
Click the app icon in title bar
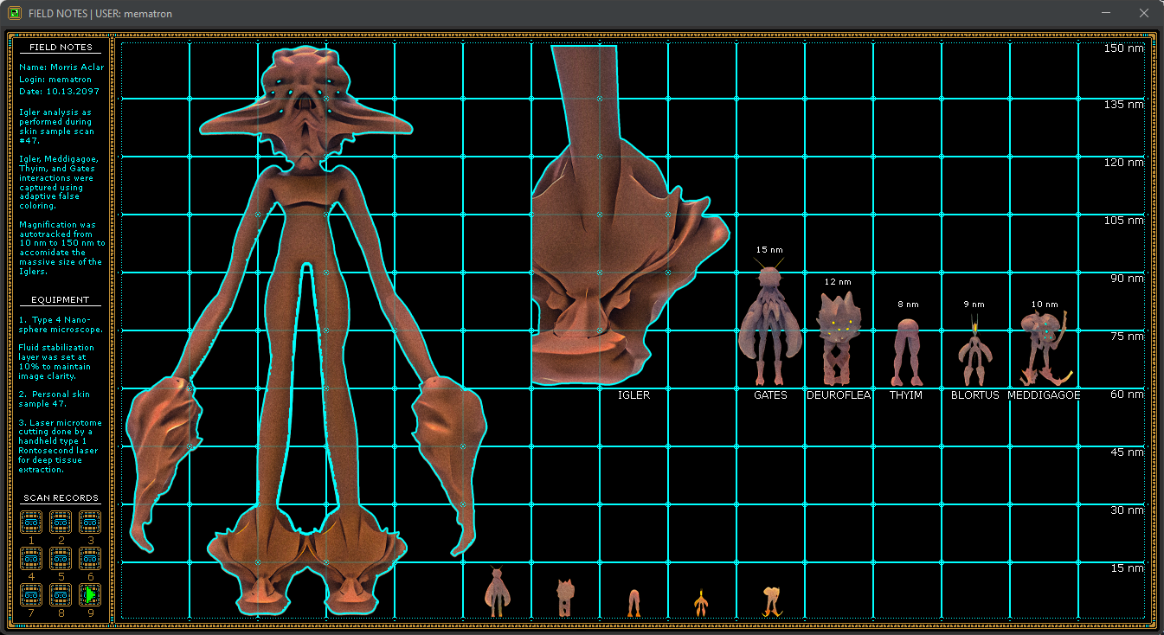click(15, 13)
